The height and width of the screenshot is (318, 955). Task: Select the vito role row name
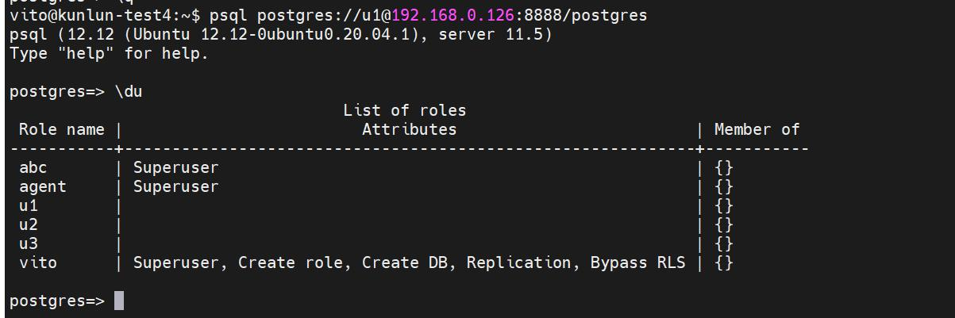click(x=38, y=262)
